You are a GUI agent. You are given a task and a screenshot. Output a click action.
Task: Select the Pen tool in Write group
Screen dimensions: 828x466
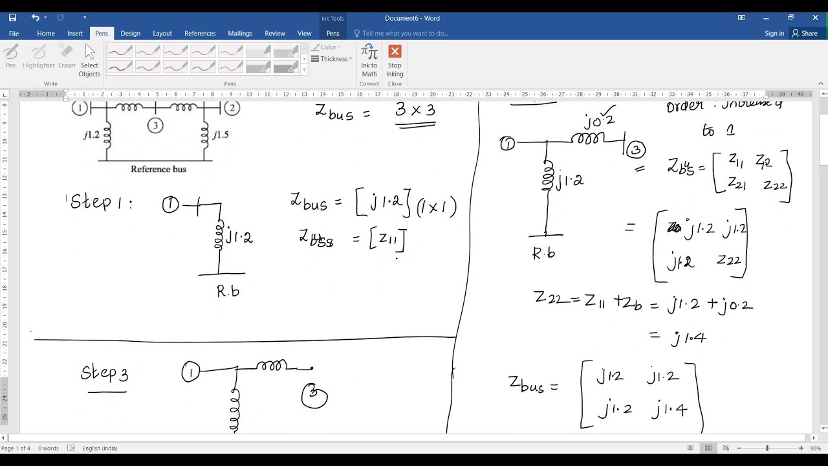[10, 56]
